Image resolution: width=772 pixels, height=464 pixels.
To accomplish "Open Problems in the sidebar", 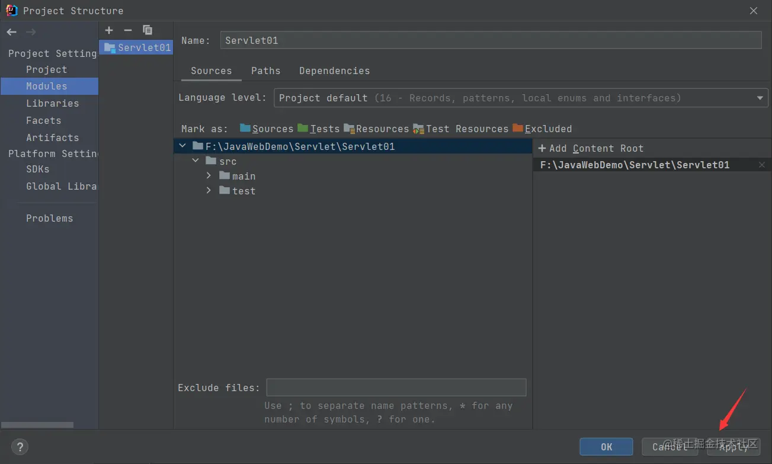I will 49,218.
